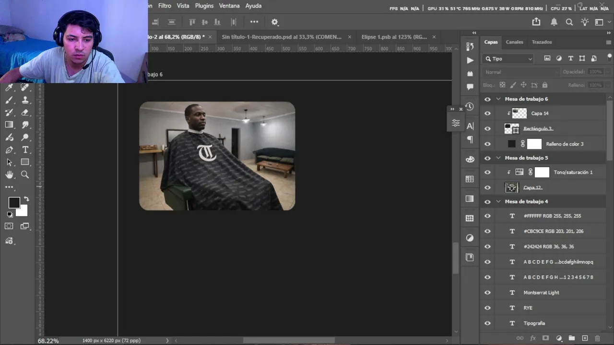The image size is (614, 345).
Task: Select the Eyedropper tool
Action: (9, 88)
